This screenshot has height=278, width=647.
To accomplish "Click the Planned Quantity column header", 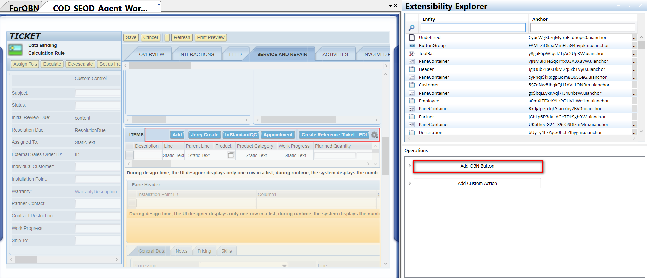I will (x=333, y=146).
